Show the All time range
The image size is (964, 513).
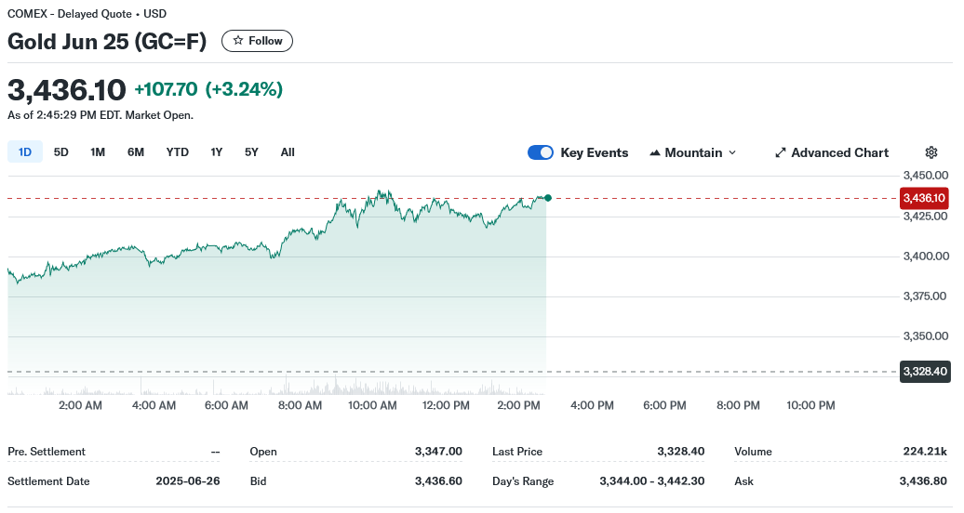288,151
